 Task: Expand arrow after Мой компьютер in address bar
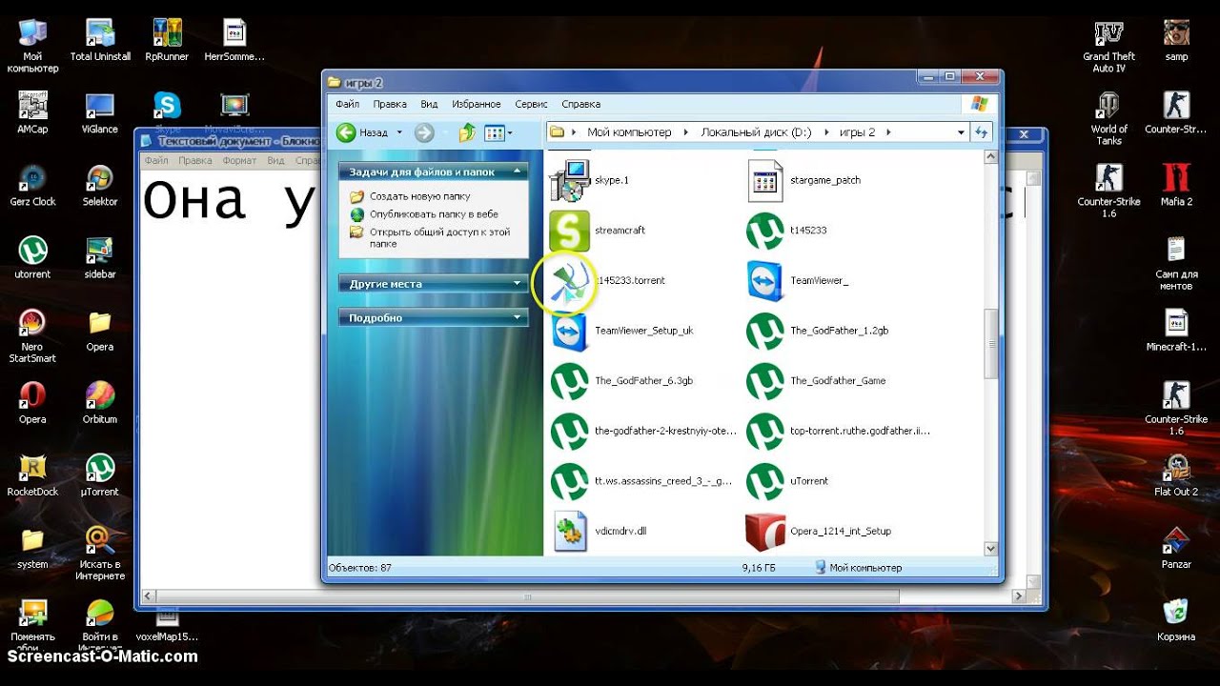(686, 132)
